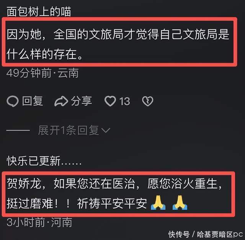This screenshot has height=240, width=245.
Task: Click the like count 13
Action: point(125,101)
